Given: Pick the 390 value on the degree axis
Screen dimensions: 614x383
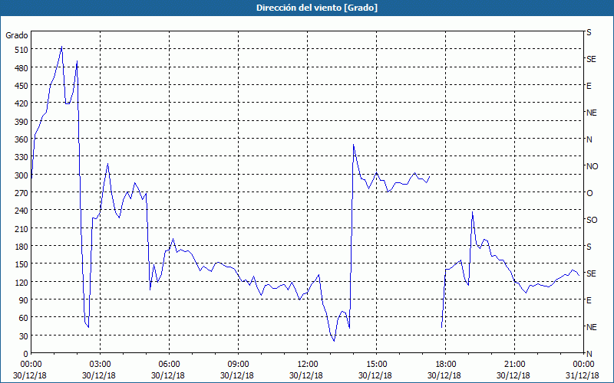Looking at the screenshot, I should click(21, 121).
